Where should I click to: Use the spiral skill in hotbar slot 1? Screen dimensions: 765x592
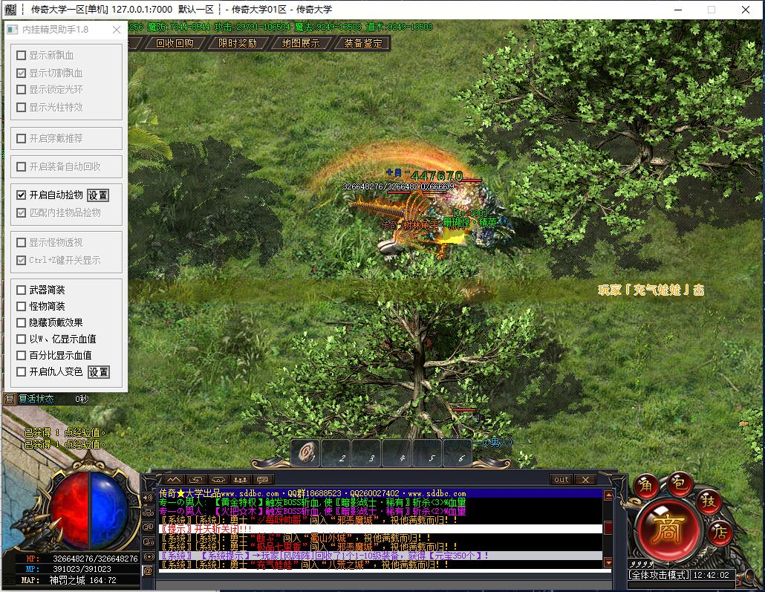[306, 453]
